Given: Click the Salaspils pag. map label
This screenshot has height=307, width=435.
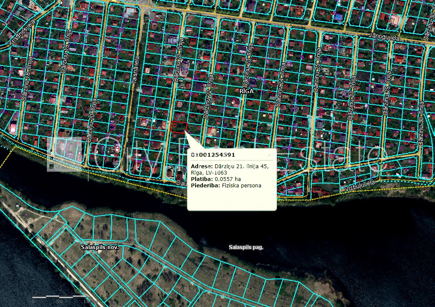Looking at the screenshot, I should click(246, 247).
